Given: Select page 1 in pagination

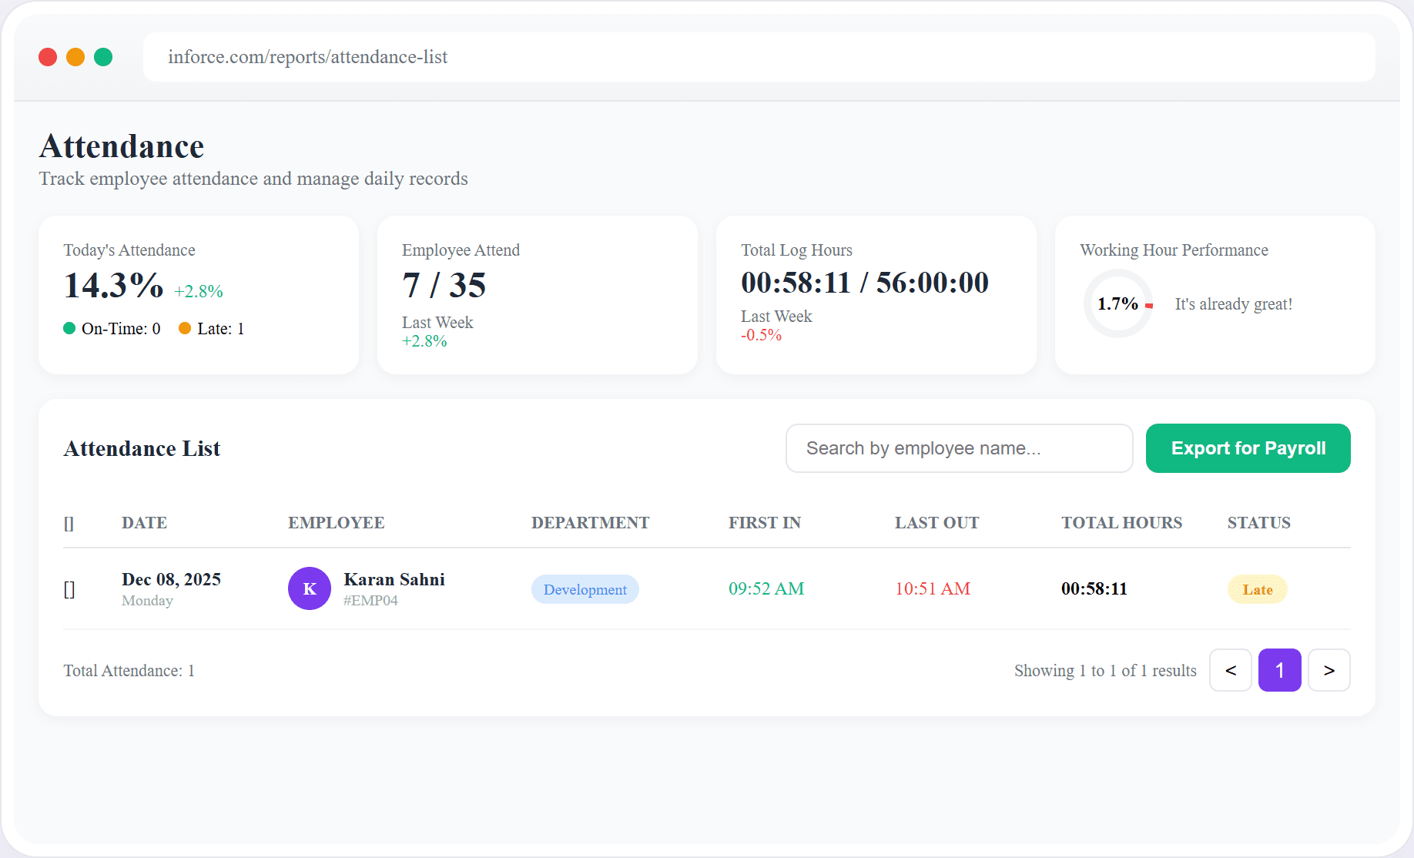Looking at the screenshot, I should click(x=1280, y=670).
